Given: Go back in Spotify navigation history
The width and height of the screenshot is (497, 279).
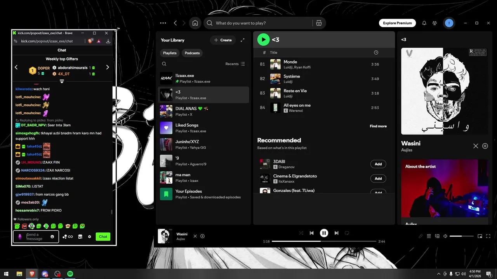Looking at the screenshot, I should tap(175, 23).
